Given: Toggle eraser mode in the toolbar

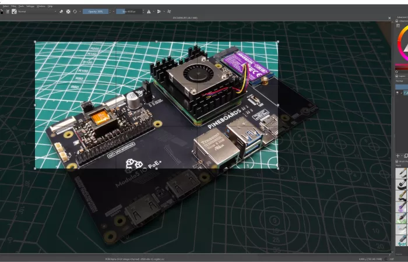Looking at the screenshot, I should [61, 11].
